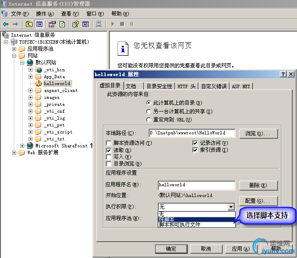
Task: Open the 查看 menu
Action: pyautogui.click(x=70, y=14)
